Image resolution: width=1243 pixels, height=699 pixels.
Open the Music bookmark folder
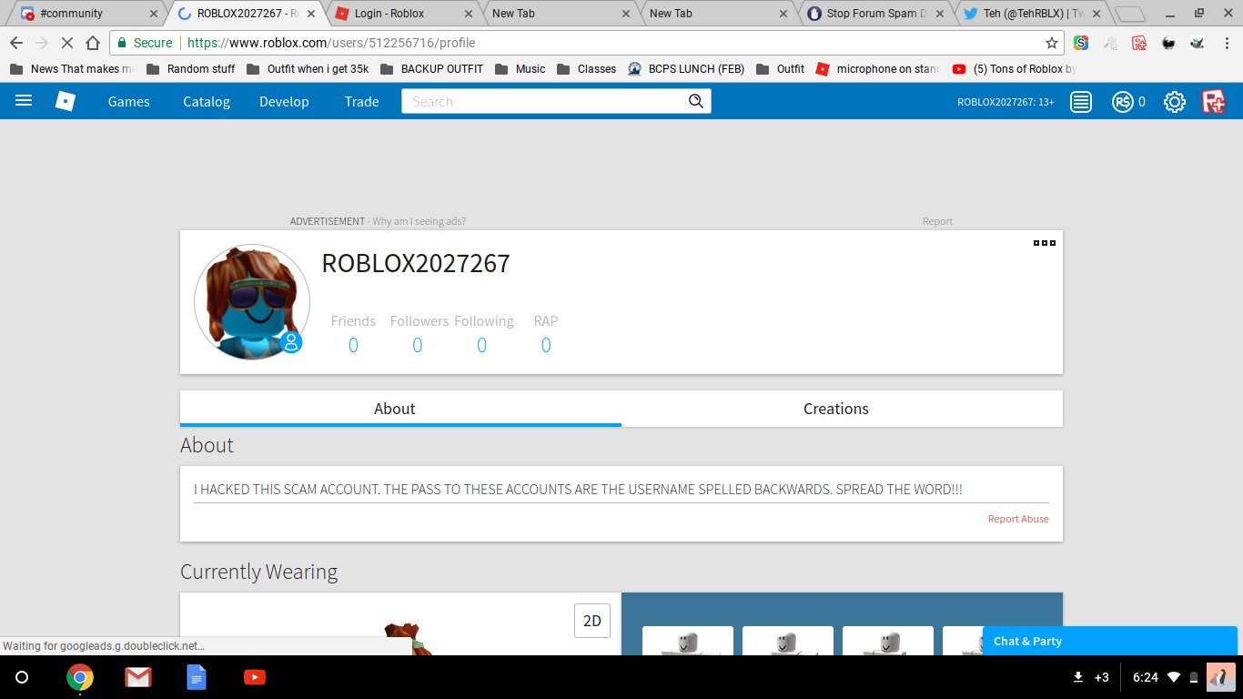click(x=520, y=69)
